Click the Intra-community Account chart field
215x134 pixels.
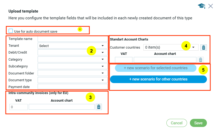click(61, 107)
